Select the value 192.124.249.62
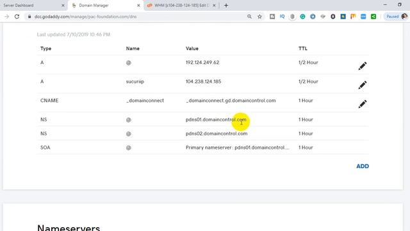The height and width of the screenshot is (231, 410). click(202, 63)
